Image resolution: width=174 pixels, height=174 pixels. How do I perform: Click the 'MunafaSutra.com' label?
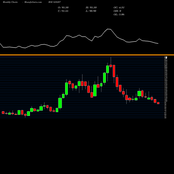pyautogui.click(x=33, y=2)
